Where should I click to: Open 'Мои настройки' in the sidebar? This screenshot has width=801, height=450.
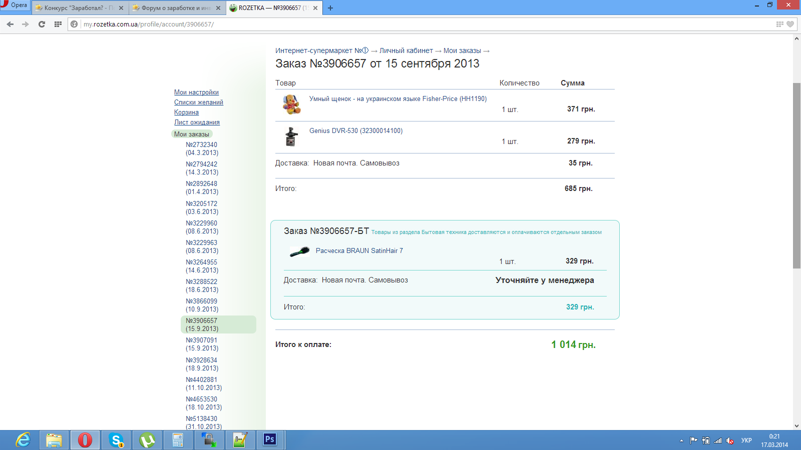coord(196,92)
